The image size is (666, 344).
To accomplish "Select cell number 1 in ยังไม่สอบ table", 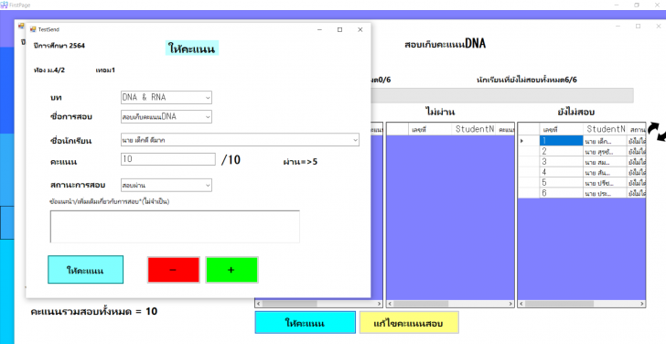I will pyautogui.click(x=561, y=141).
